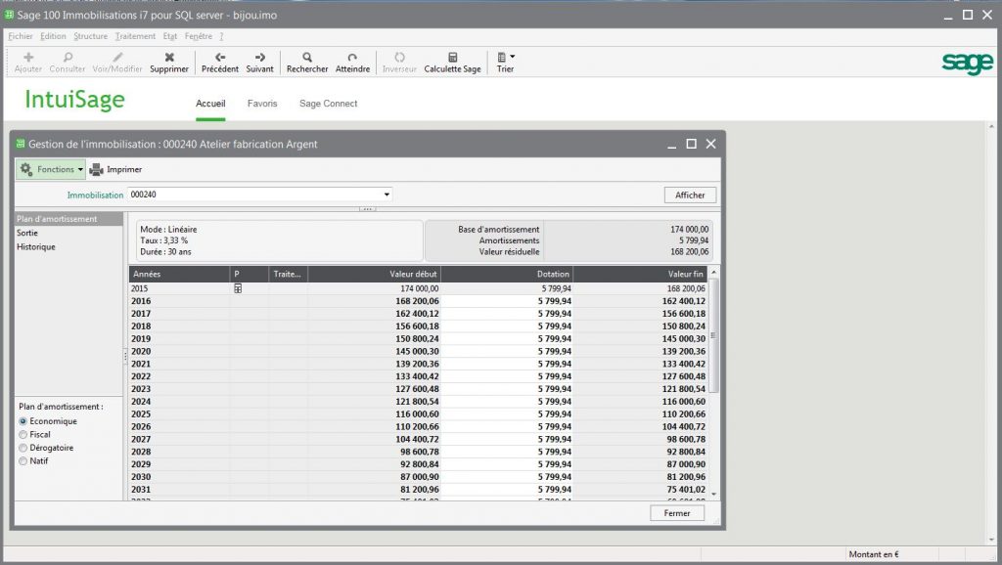The image size is (1002, 565).
Task: Click the 2016 year row
Action: (418, 301)
